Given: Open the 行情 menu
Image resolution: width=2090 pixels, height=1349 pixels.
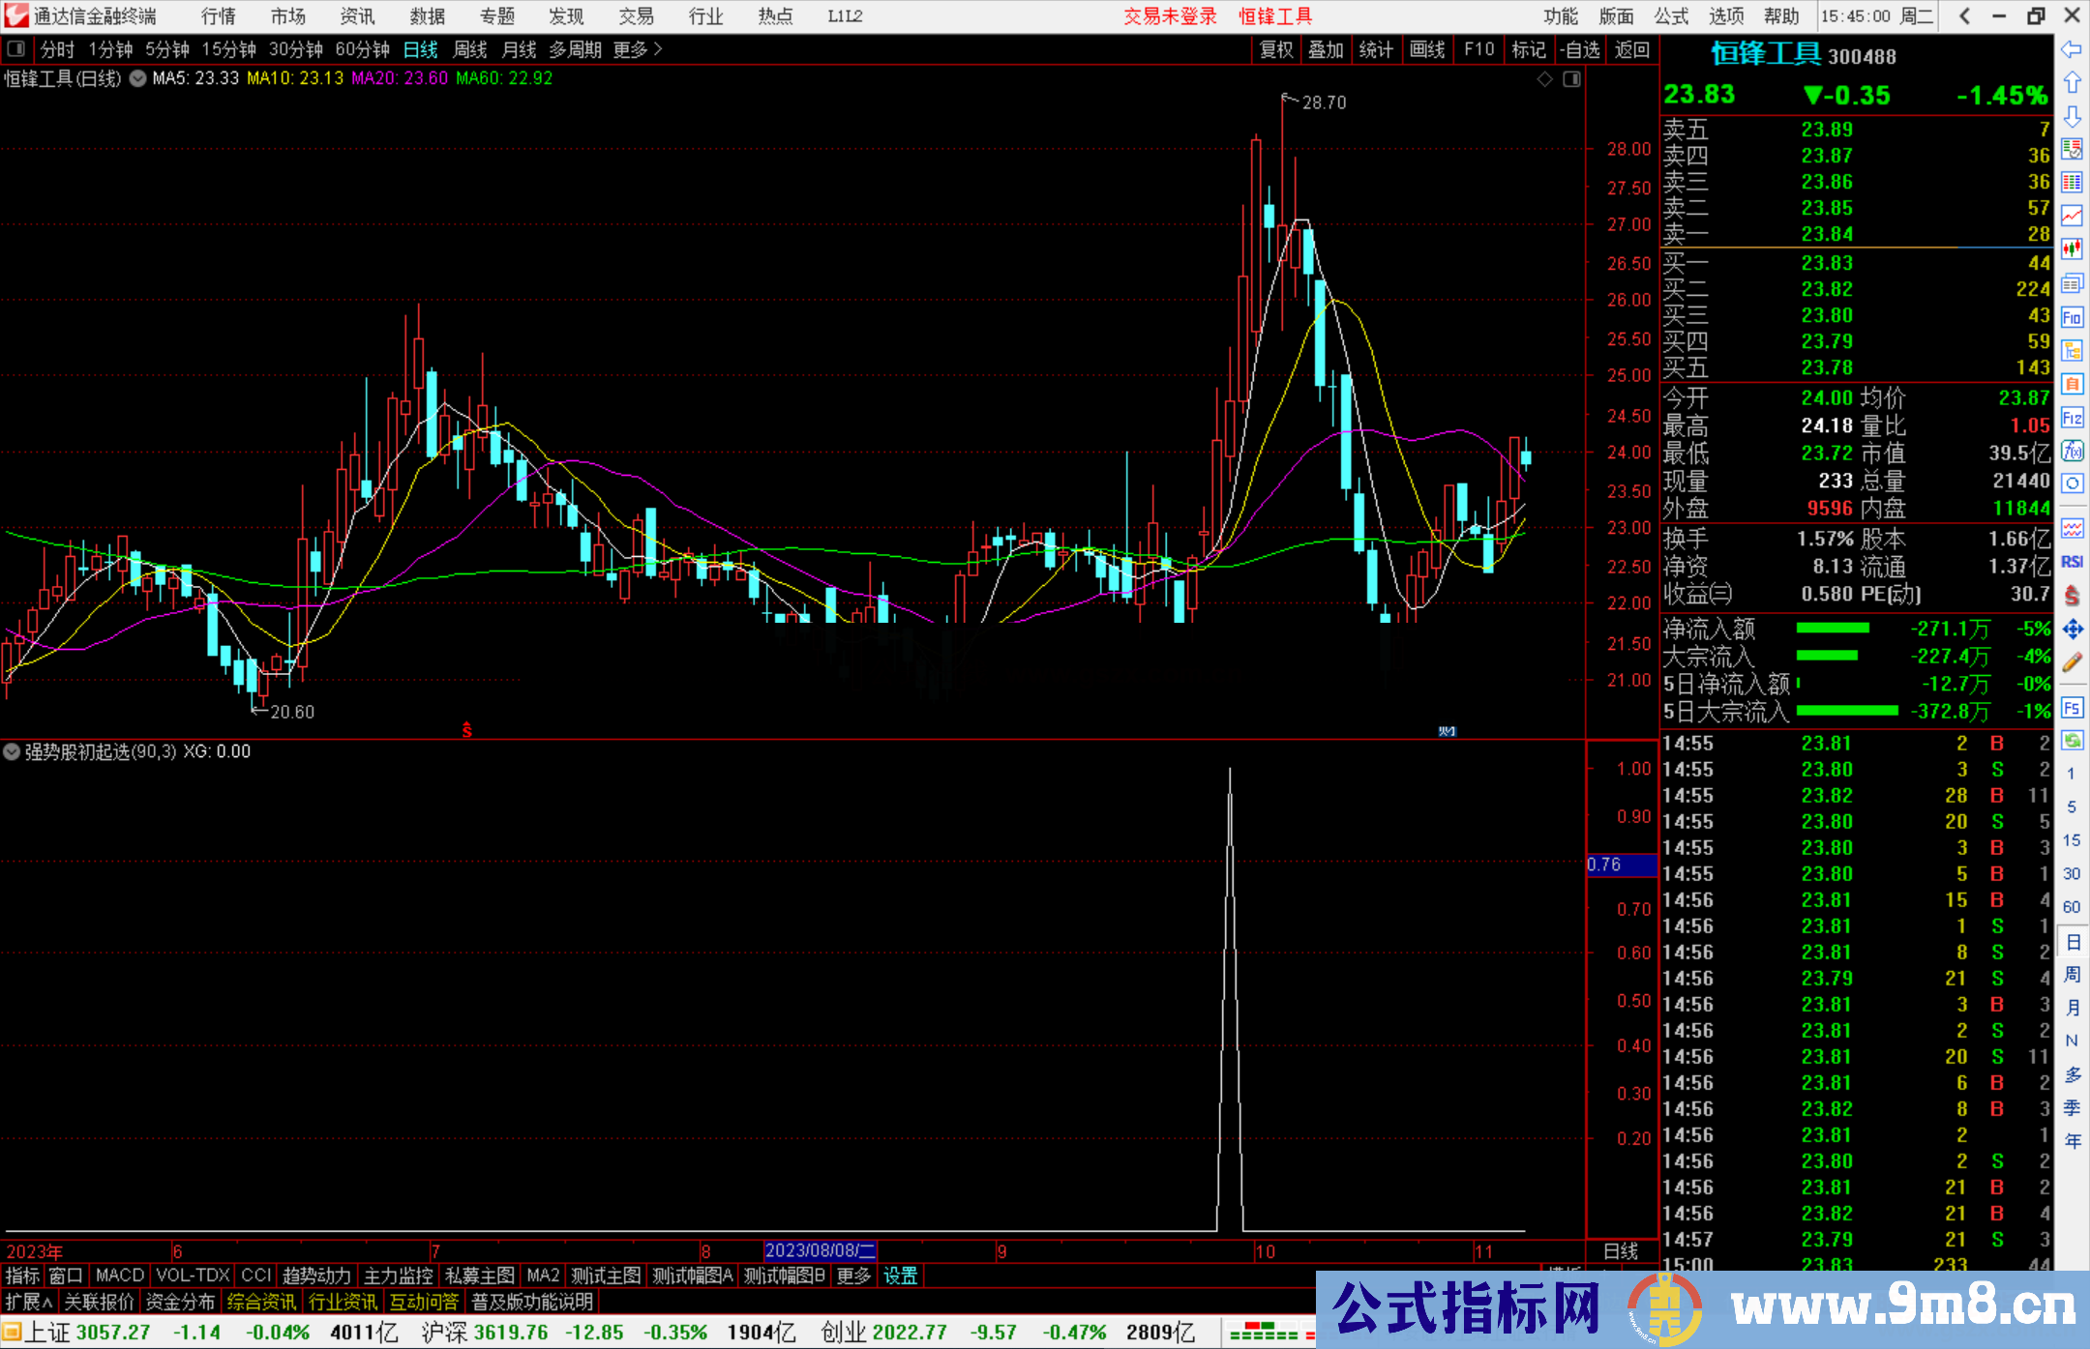Looking at the screenshot, I should point(219,15).
